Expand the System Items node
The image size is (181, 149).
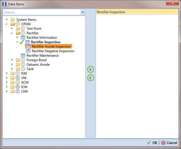pos(7,20)
